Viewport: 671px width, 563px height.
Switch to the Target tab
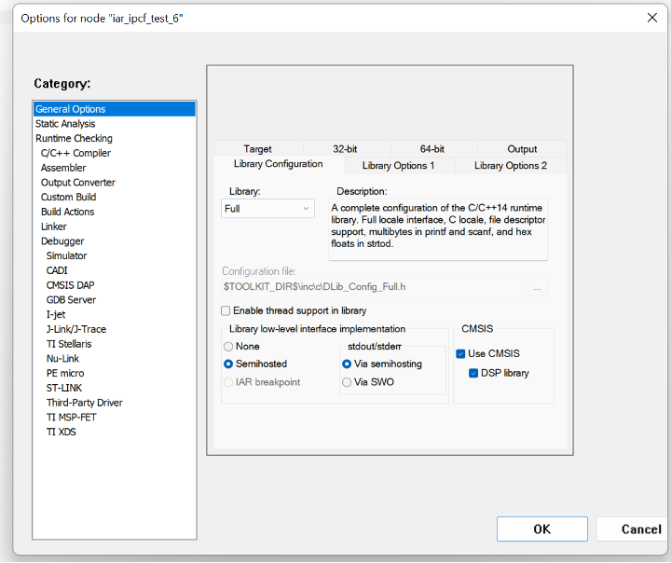click(x=257, y=149)
